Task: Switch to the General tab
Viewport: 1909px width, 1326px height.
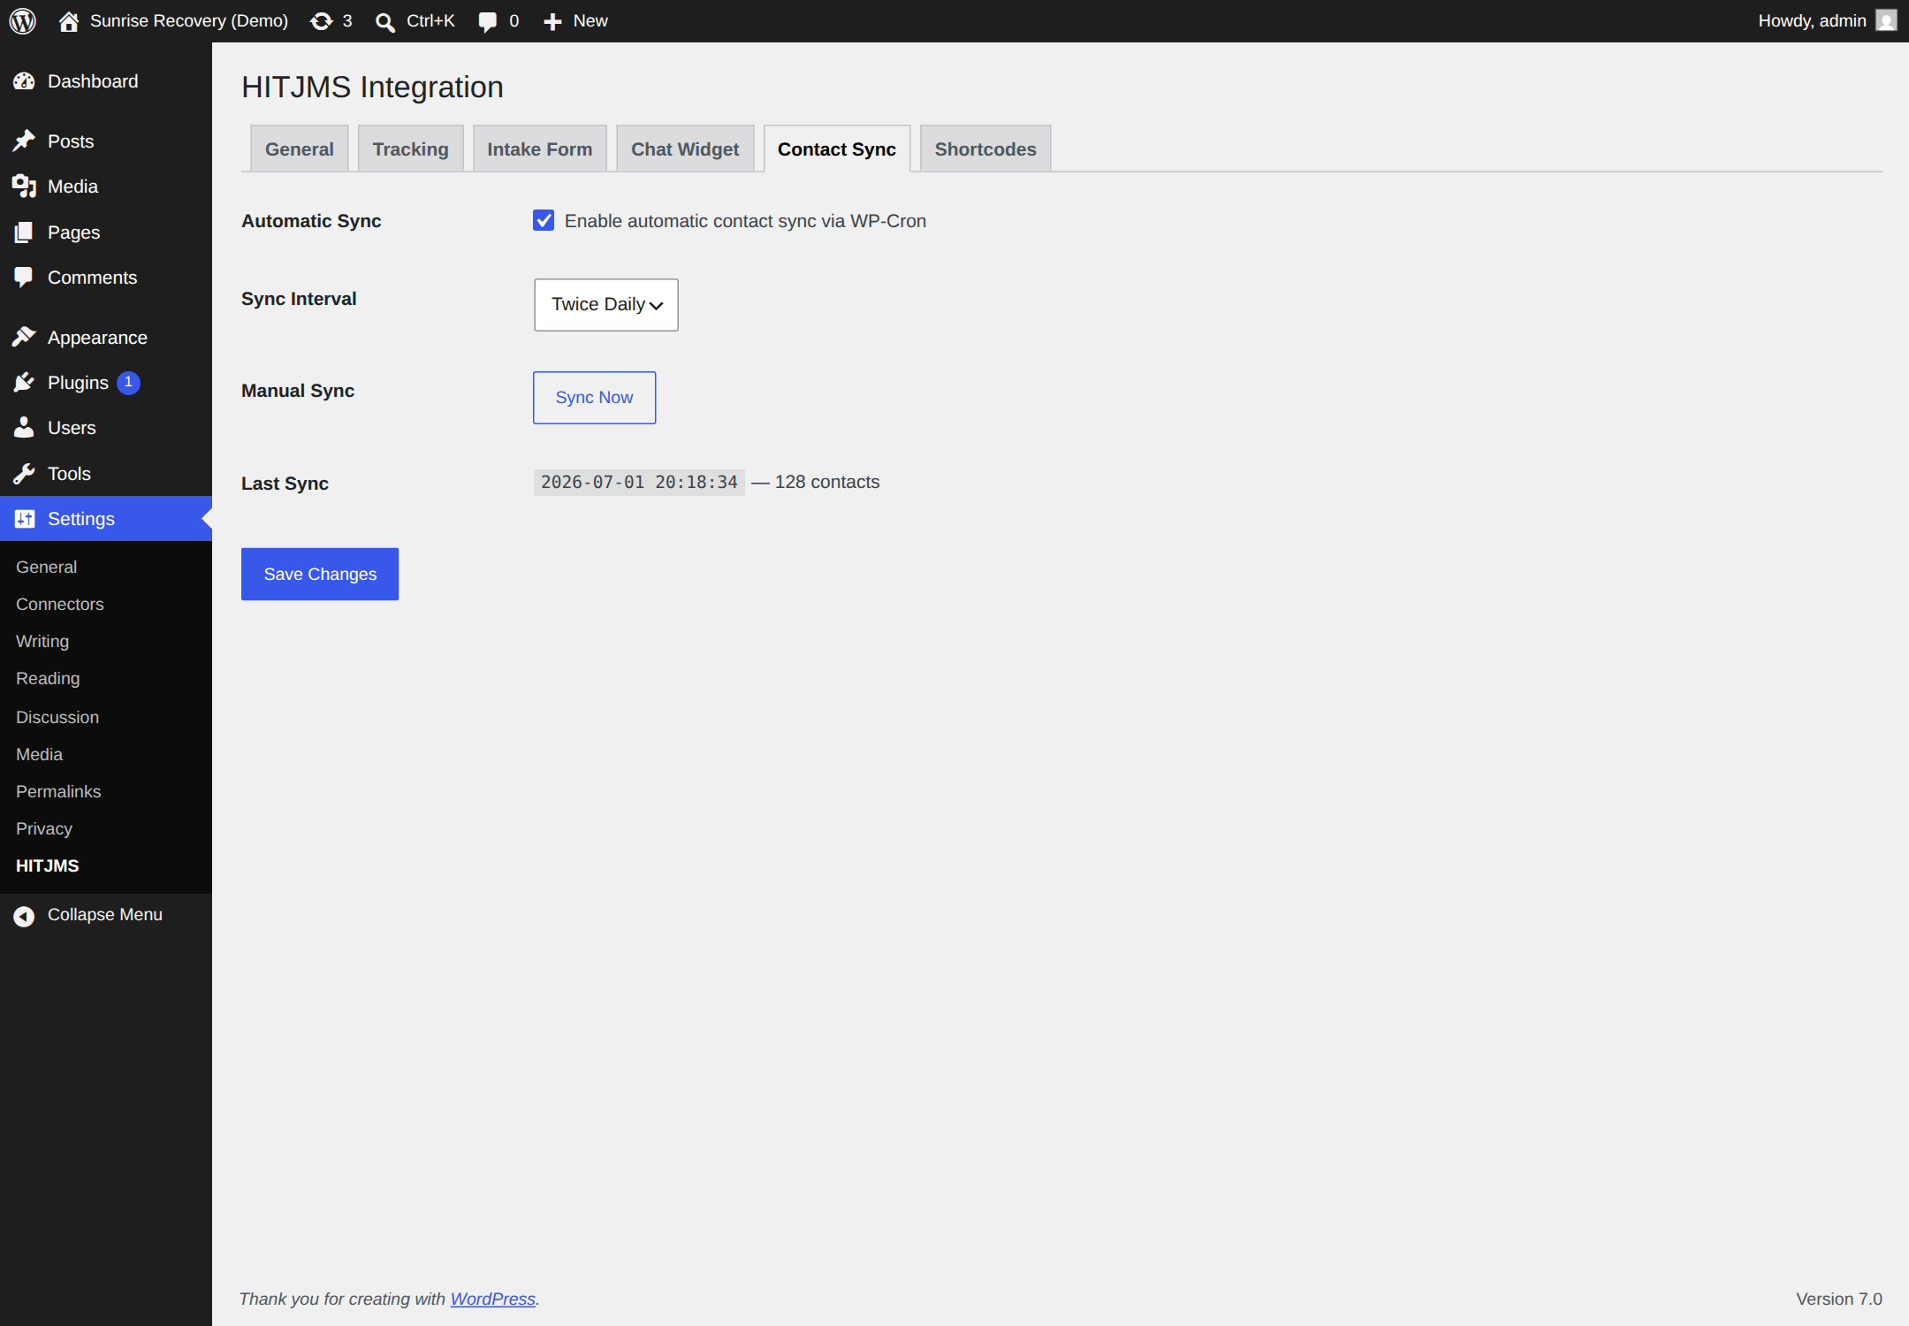Action: coord(300,149)
